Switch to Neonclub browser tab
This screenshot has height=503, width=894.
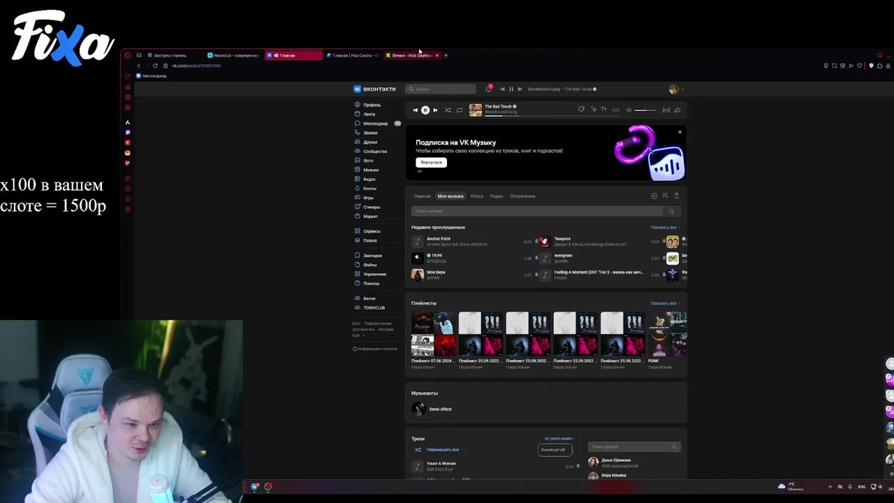[233, 55]
